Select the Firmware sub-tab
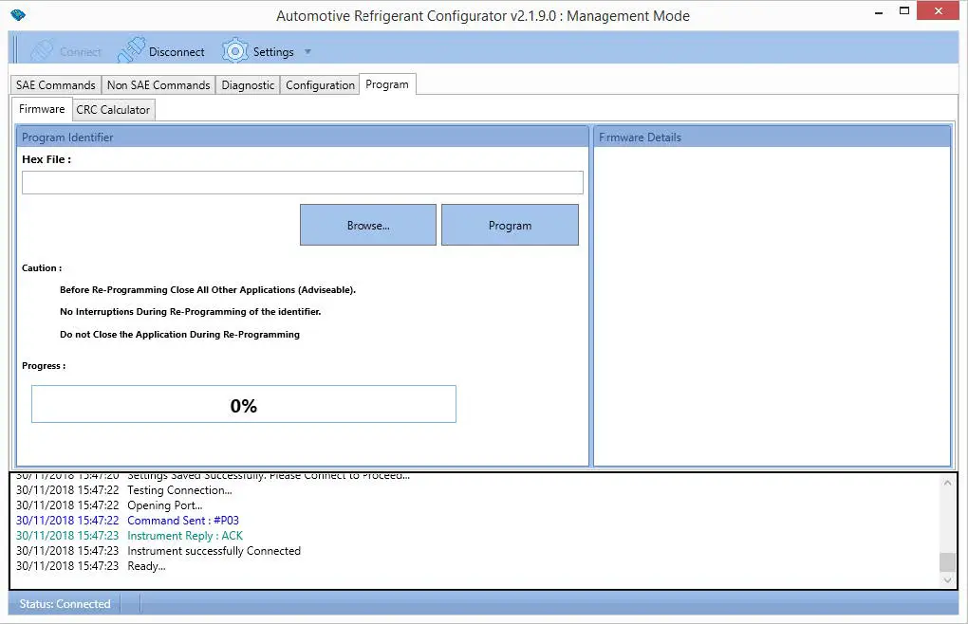 [x=42, y=109]
